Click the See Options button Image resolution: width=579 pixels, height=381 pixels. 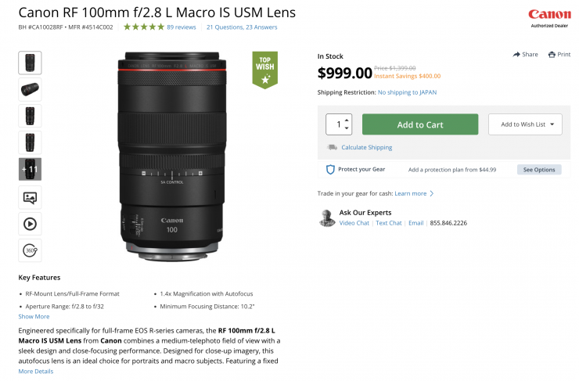coord(538,170)
